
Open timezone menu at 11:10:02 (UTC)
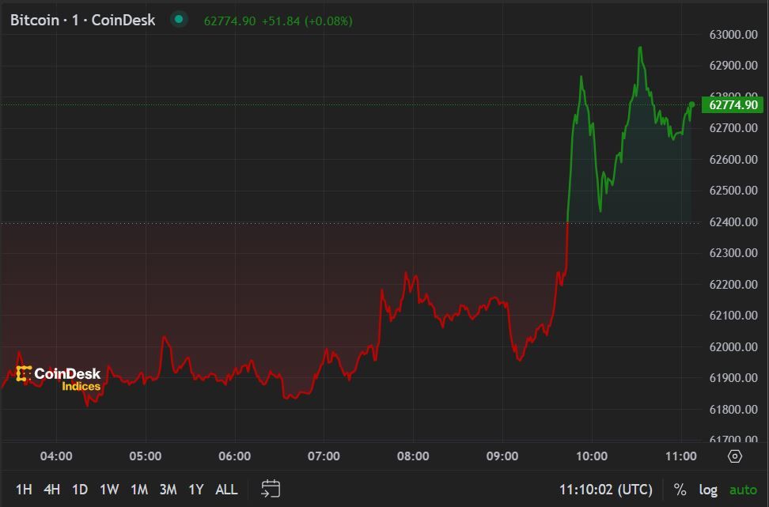(606, 490)
